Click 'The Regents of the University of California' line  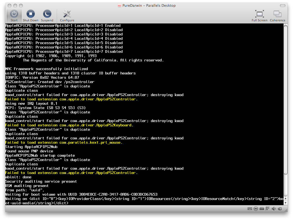point(93,60)
